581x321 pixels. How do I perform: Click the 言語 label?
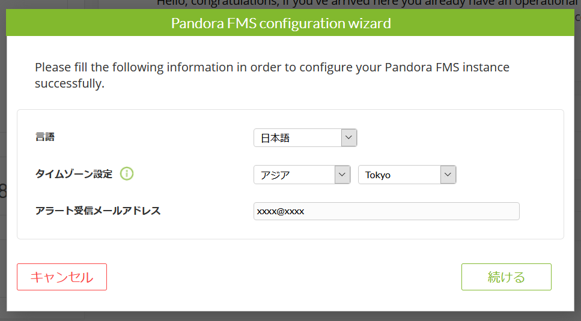click(45, 137)
